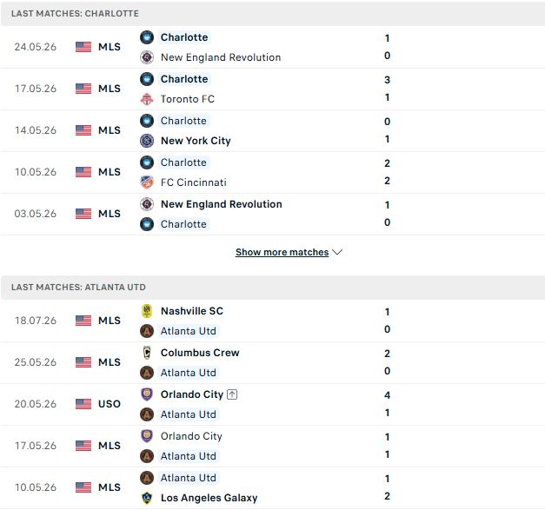
Task: Click the Nashville SC yellow crest
Action: pyautogui.click(x=147, y=311)
